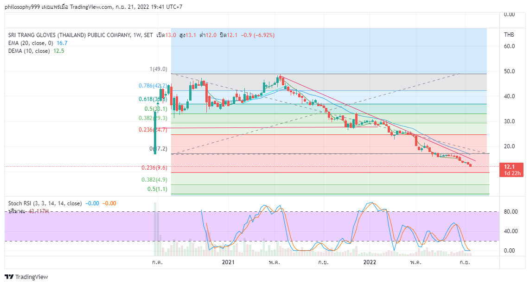
Task: Click the philosophy999 author name in header
Action: (22, 7)
